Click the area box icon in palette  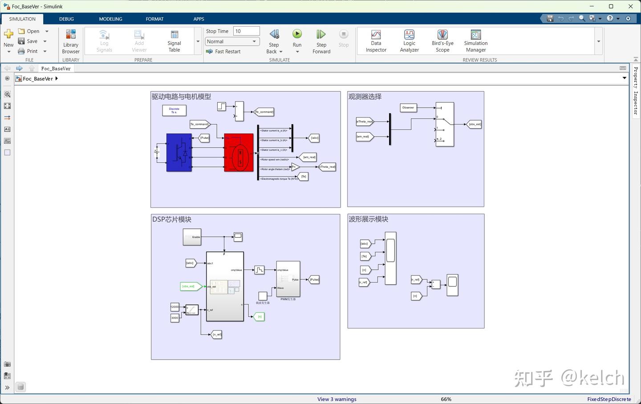coord(7,152)
